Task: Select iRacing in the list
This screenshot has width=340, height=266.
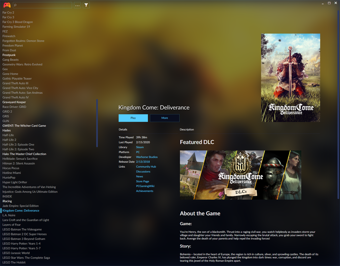Action: pos(7,201)
